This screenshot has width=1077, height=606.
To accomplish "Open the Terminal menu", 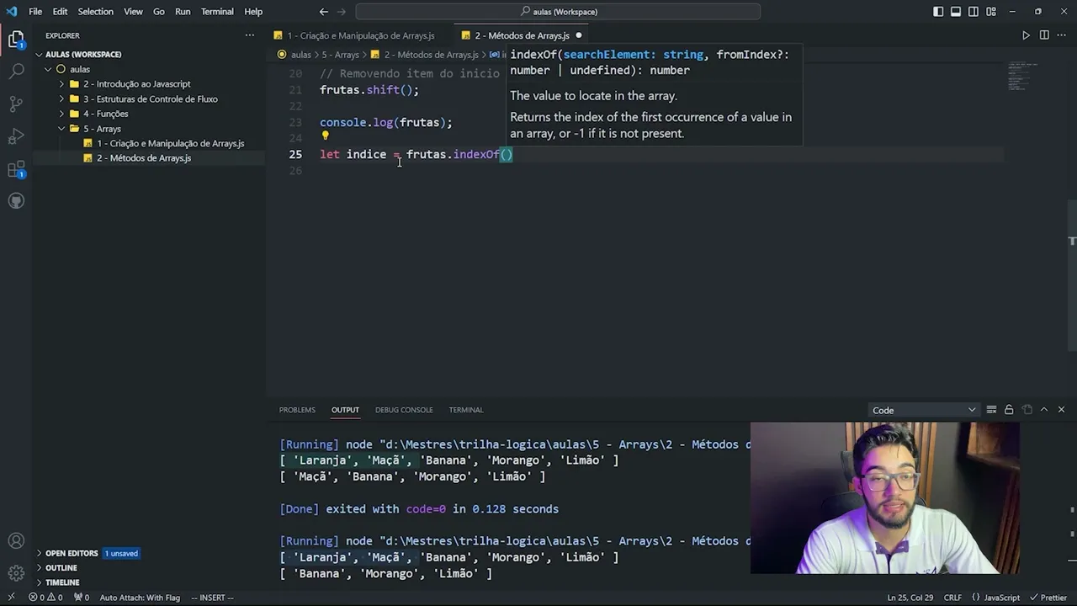I will 217,12.
